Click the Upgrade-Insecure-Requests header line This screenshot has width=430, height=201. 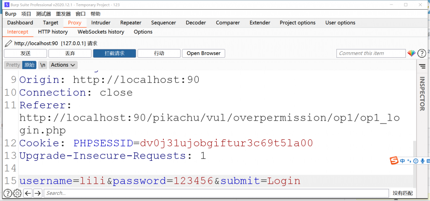click(x=113, y=156)
